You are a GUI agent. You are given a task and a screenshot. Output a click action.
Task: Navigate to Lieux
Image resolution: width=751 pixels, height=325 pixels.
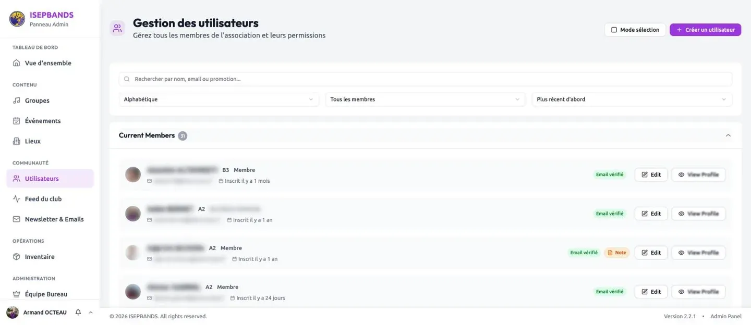[x=50, y=141]
